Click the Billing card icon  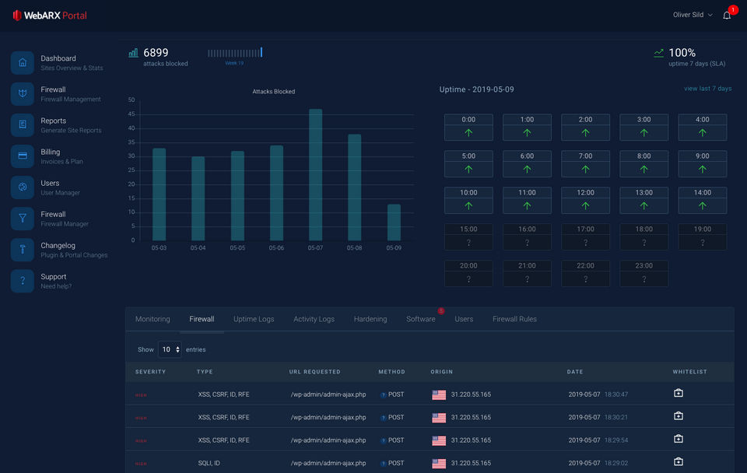(x=23, y=156)
